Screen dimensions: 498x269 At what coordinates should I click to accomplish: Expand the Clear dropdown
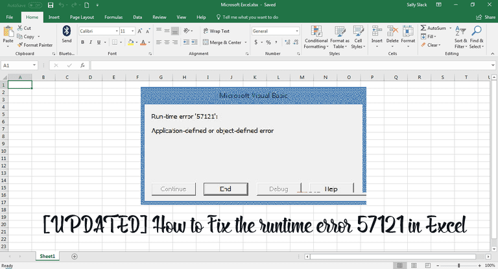(431, 45)
